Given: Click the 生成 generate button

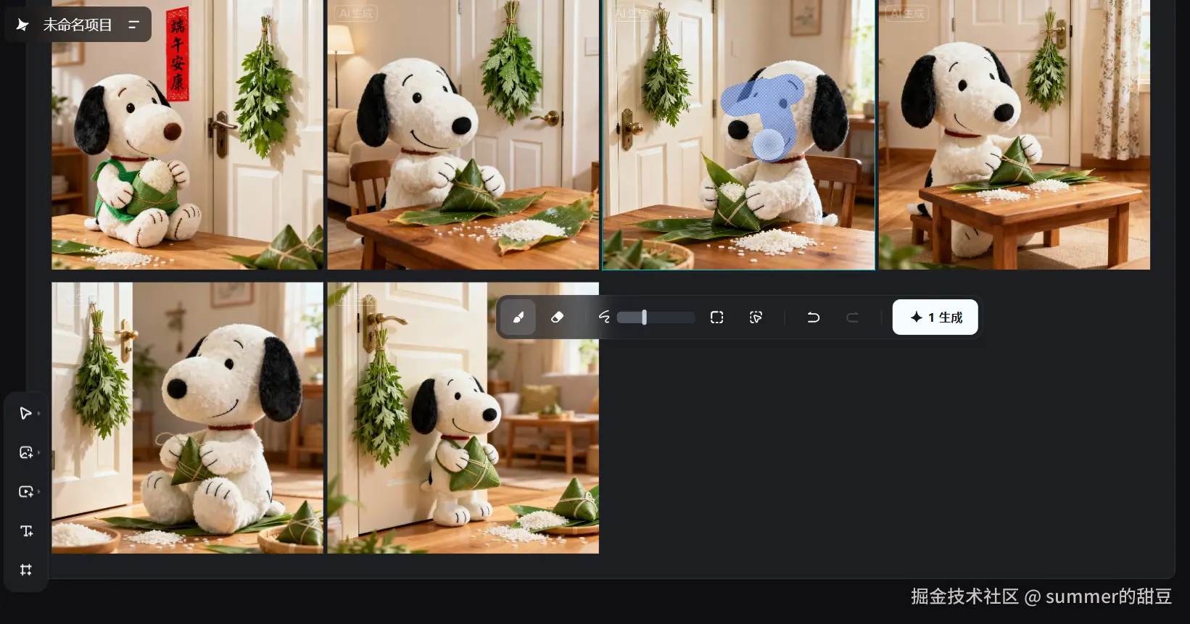Looking at the screenshot, I should coord(935,317).
